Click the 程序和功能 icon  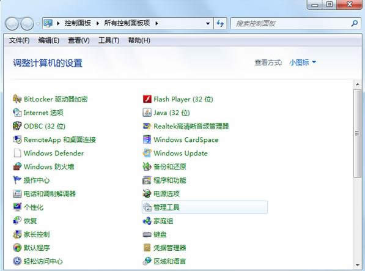click(x=147, y=180)
